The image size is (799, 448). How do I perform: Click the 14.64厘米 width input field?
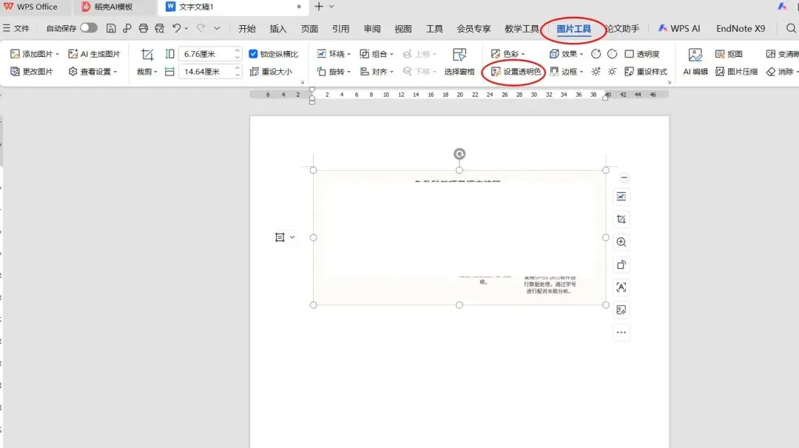pyautogui.click(x=206, y=72)
